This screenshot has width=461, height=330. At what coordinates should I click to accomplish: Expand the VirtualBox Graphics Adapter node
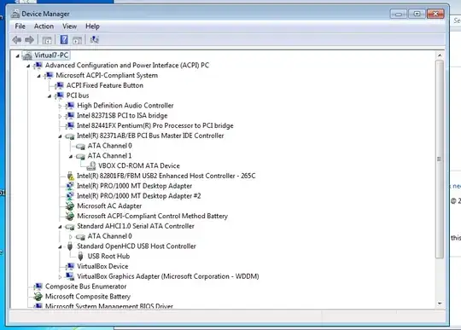pos(60,276)
